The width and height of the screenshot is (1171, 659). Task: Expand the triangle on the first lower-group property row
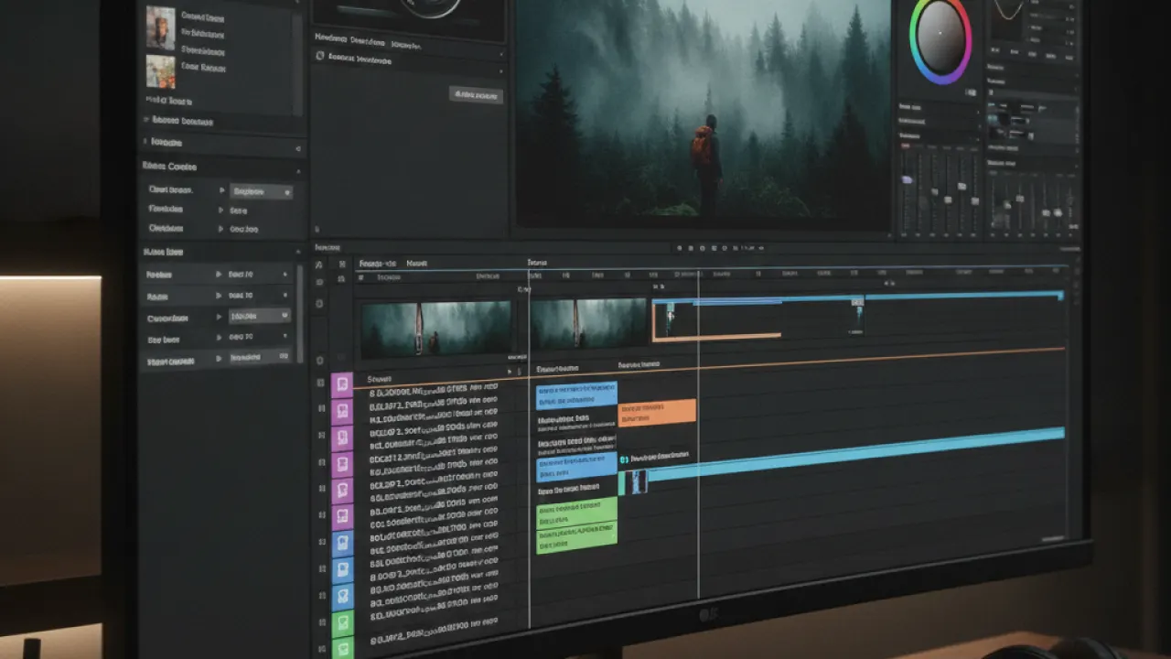click(x=218, y=275)
